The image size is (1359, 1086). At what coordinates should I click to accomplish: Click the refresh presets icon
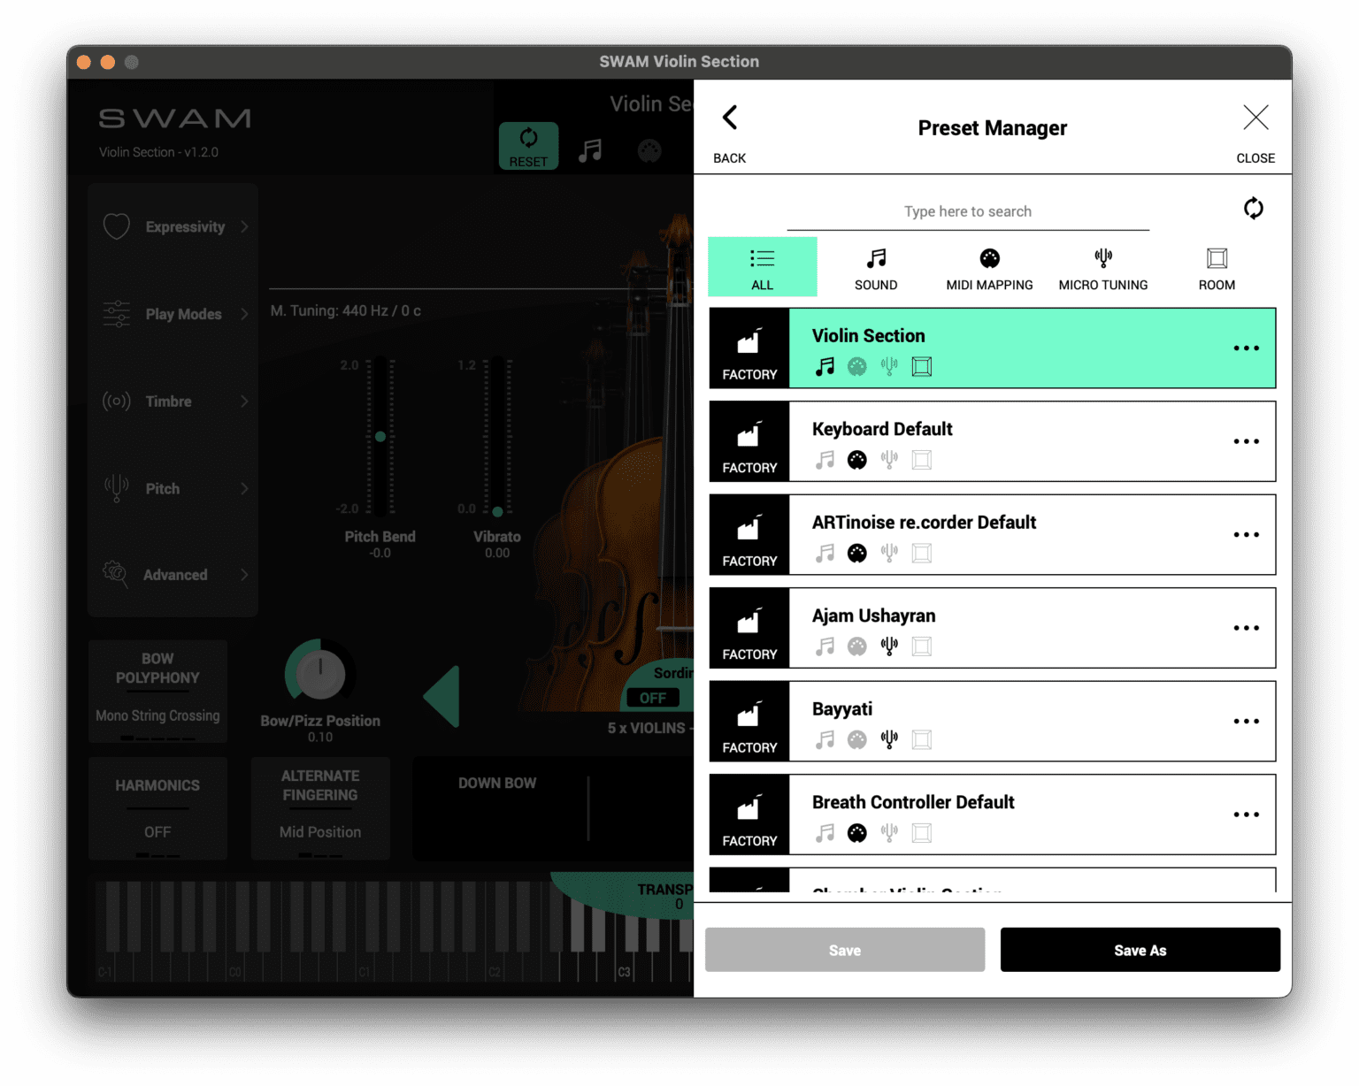pos(1255,209)
